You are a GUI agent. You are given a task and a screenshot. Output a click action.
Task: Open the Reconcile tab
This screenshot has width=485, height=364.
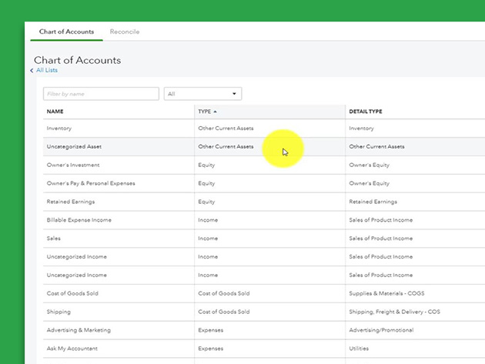125,32
